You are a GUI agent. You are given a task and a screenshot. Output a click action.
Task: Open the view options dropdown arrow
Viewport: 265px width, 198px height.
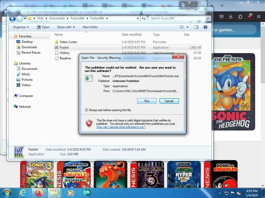(x=187, y=27)
